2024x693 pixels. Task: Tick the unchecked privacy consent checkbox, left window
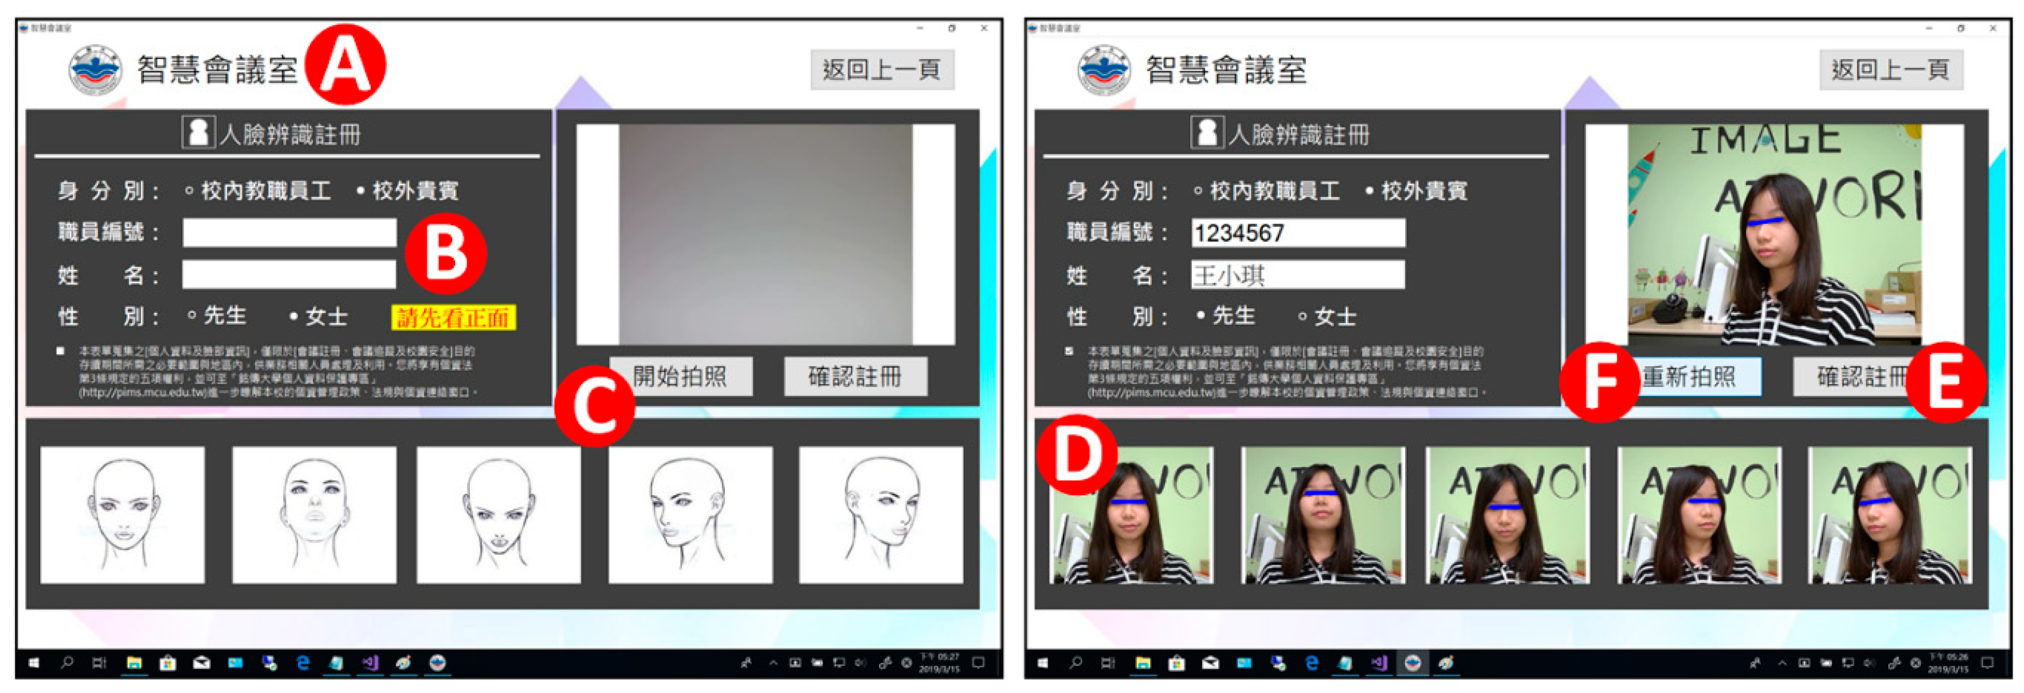point(60,351)
